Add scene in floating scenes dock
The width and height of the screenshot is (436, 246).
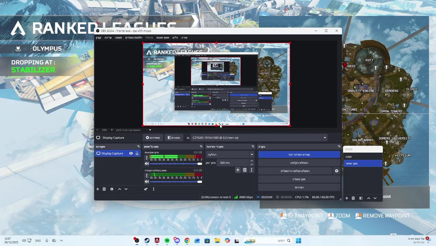(x=347, y=198)
